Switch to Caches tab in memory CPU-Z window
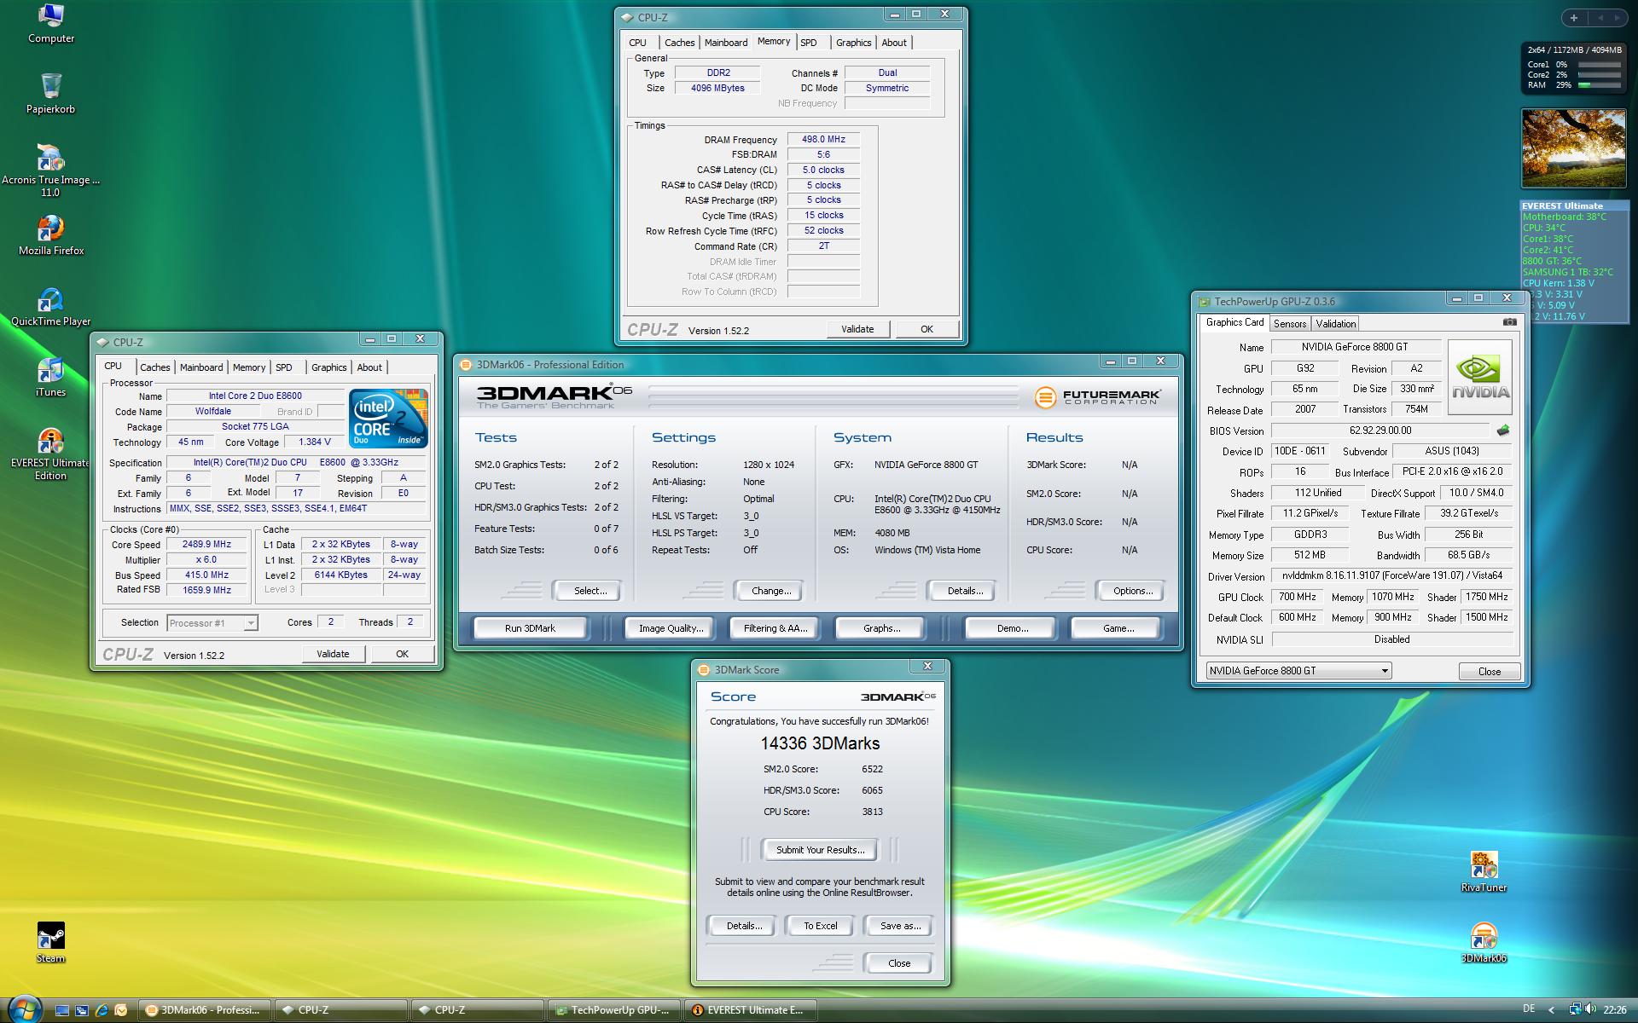The height and width of the screenshot is (1023, 1638). click(680, 43)
